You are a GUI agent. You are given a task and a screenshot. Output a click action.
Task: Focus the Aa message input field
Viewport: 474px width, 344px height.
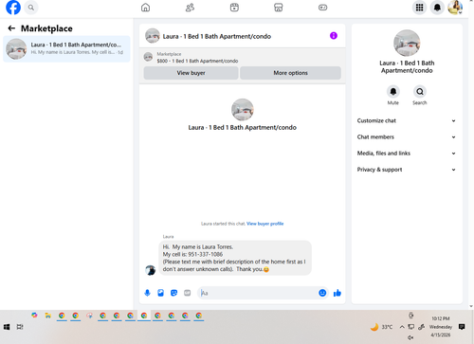click(x=259, y=293)
